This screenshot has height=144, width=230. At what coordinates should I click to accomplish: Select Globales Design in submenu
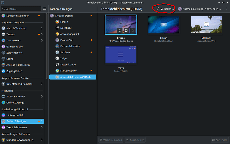coord(73,16)
